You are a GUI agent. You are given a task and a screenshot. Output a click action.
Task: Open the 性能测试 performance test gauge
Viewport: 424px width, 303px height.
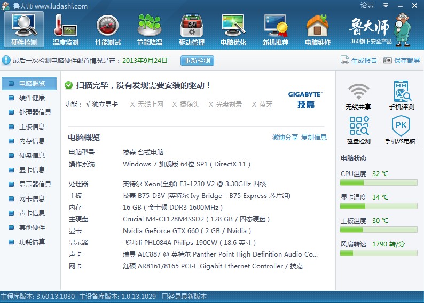pyautogui.click(x=107, y=30)
